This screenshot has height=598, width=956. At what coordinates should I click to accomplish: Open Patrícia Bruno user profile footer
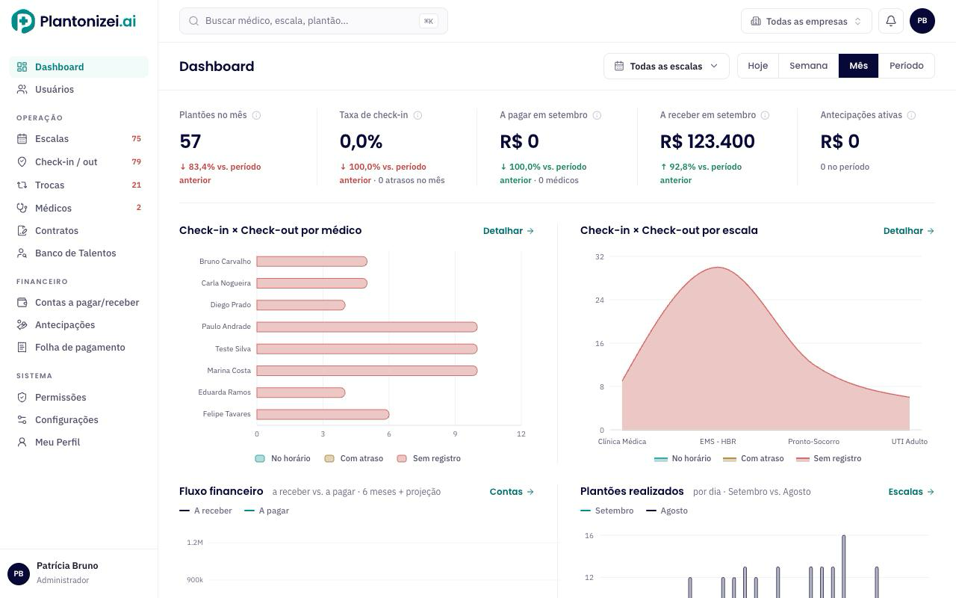[78, 573]
